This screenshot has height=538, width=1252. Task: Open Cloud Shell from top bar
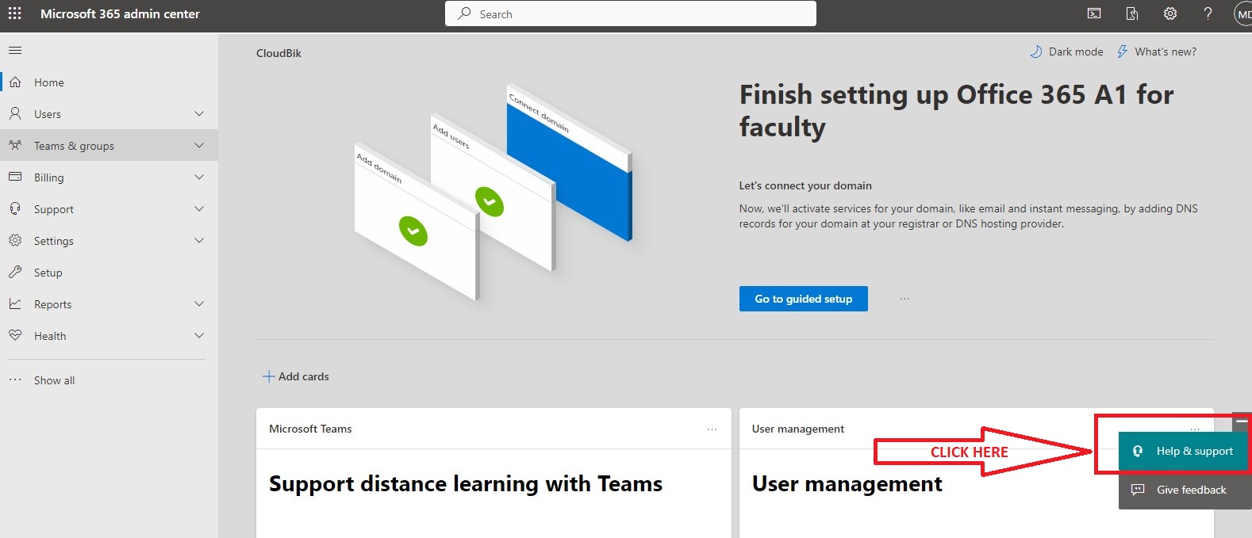point(1094,13)
